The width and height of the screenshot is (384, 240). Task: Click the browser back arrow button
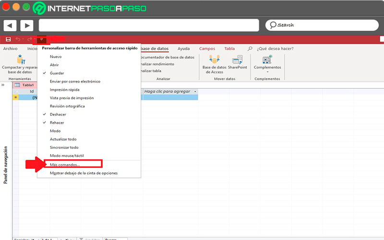click(11, 25)
